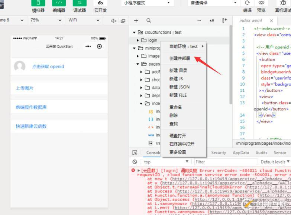Choose 查找 from context menu

184,124
